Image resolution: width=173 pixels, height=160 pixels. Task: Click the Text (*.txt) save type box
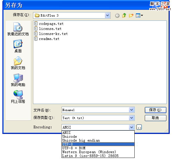coord(95,118)
